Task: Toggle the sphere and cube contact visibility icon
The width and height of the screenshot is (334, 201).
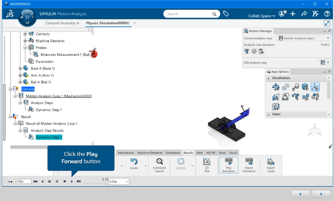Action: [x=305, y=97]
